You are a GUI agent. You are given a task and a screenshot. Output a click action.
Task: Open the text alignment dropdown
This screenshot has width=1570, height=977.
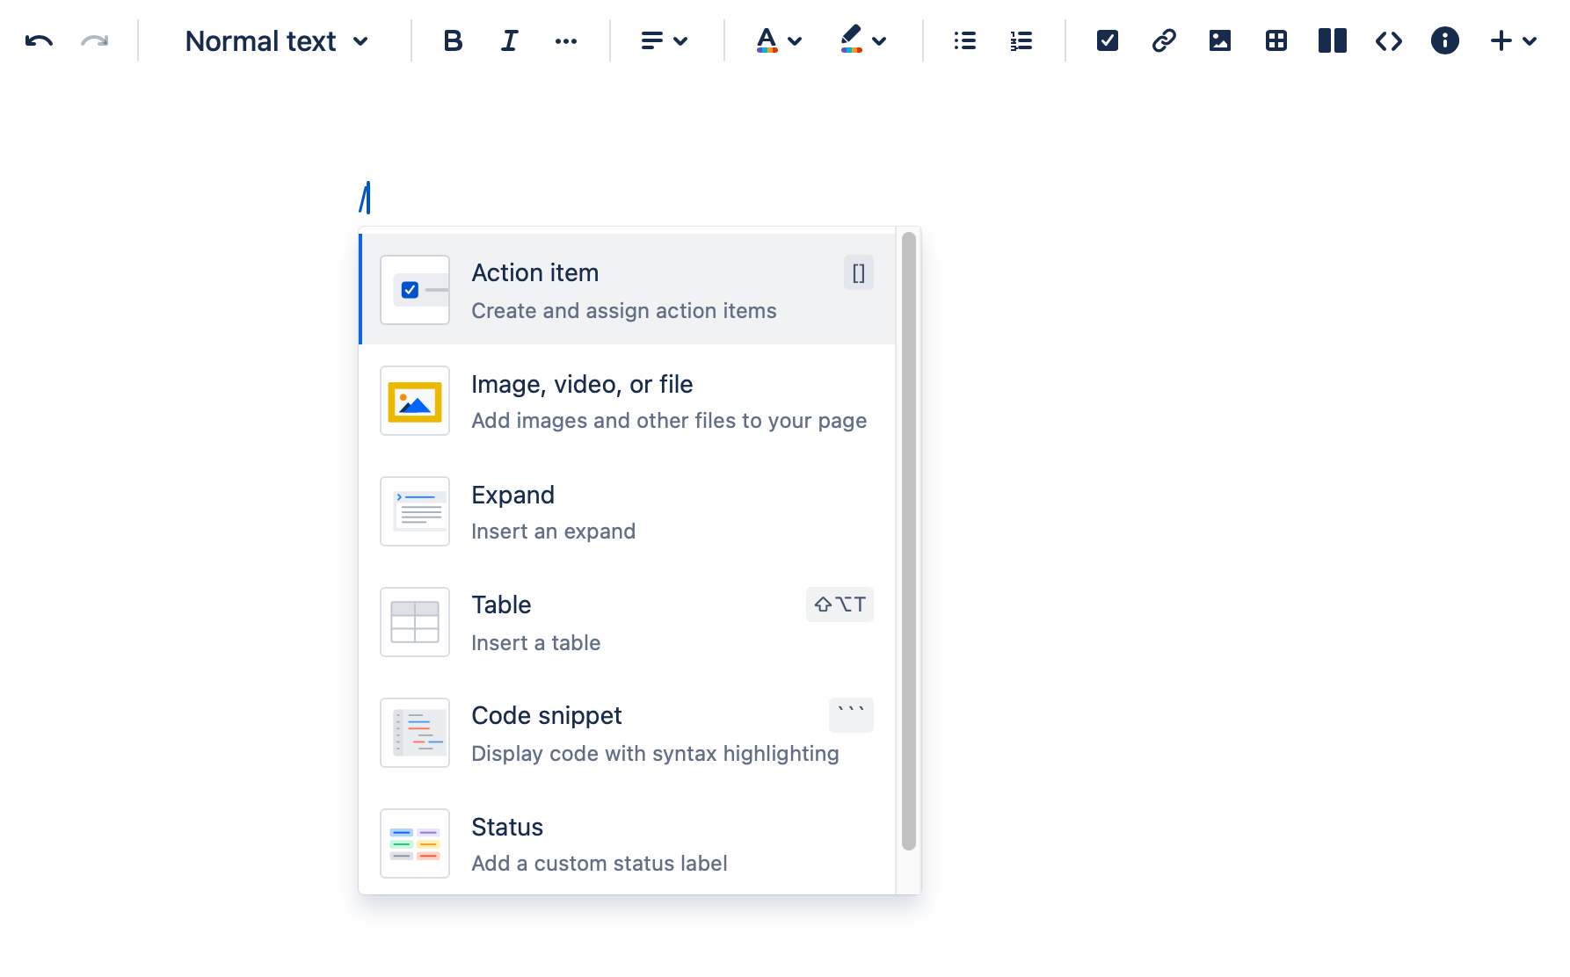click(x=664, y=41)
